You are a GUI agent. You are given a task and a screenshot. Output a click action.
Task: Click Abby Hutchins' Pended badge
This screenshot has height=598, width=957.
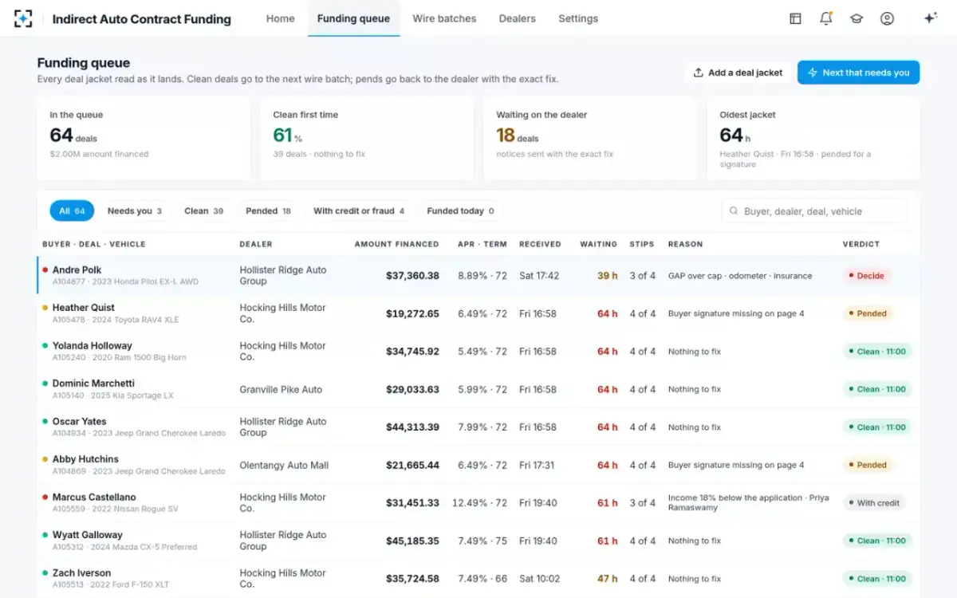pyautogui.click(x=868, y=465)
